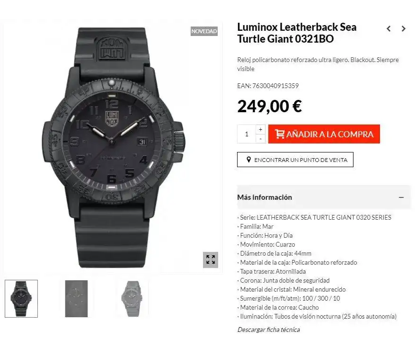Select the third faded watch thumbnail
The image size is (415, 339).
(x=132, y=298)
